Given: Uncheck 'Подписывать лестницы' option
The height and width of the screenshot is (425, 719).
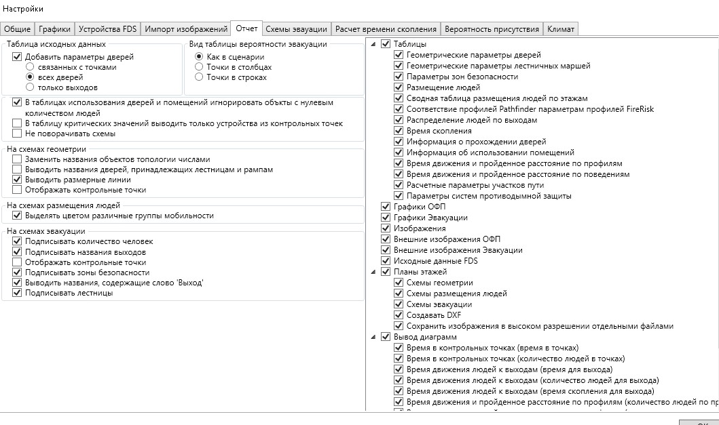Looking at the screenshot, I should 17,293.
